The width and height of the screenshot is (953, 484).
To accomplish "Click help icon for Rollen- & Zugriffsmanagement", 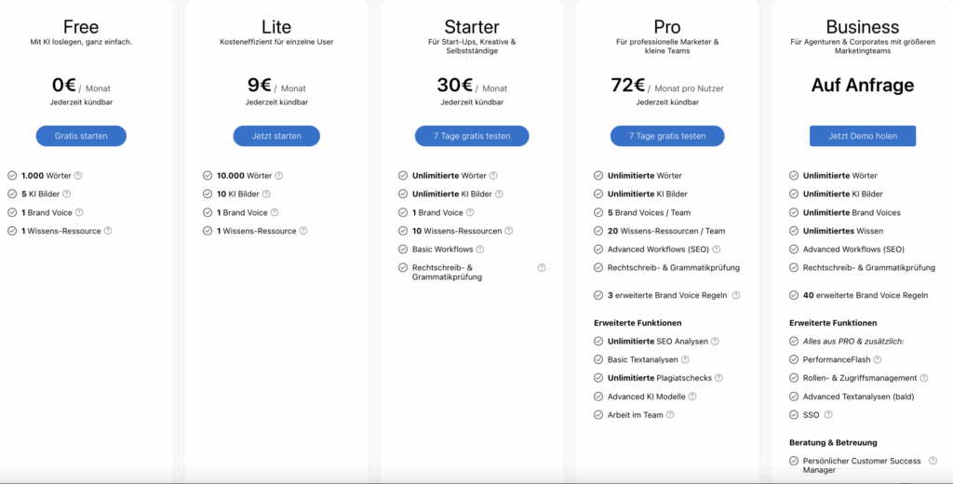I will [x=924, y=378].
